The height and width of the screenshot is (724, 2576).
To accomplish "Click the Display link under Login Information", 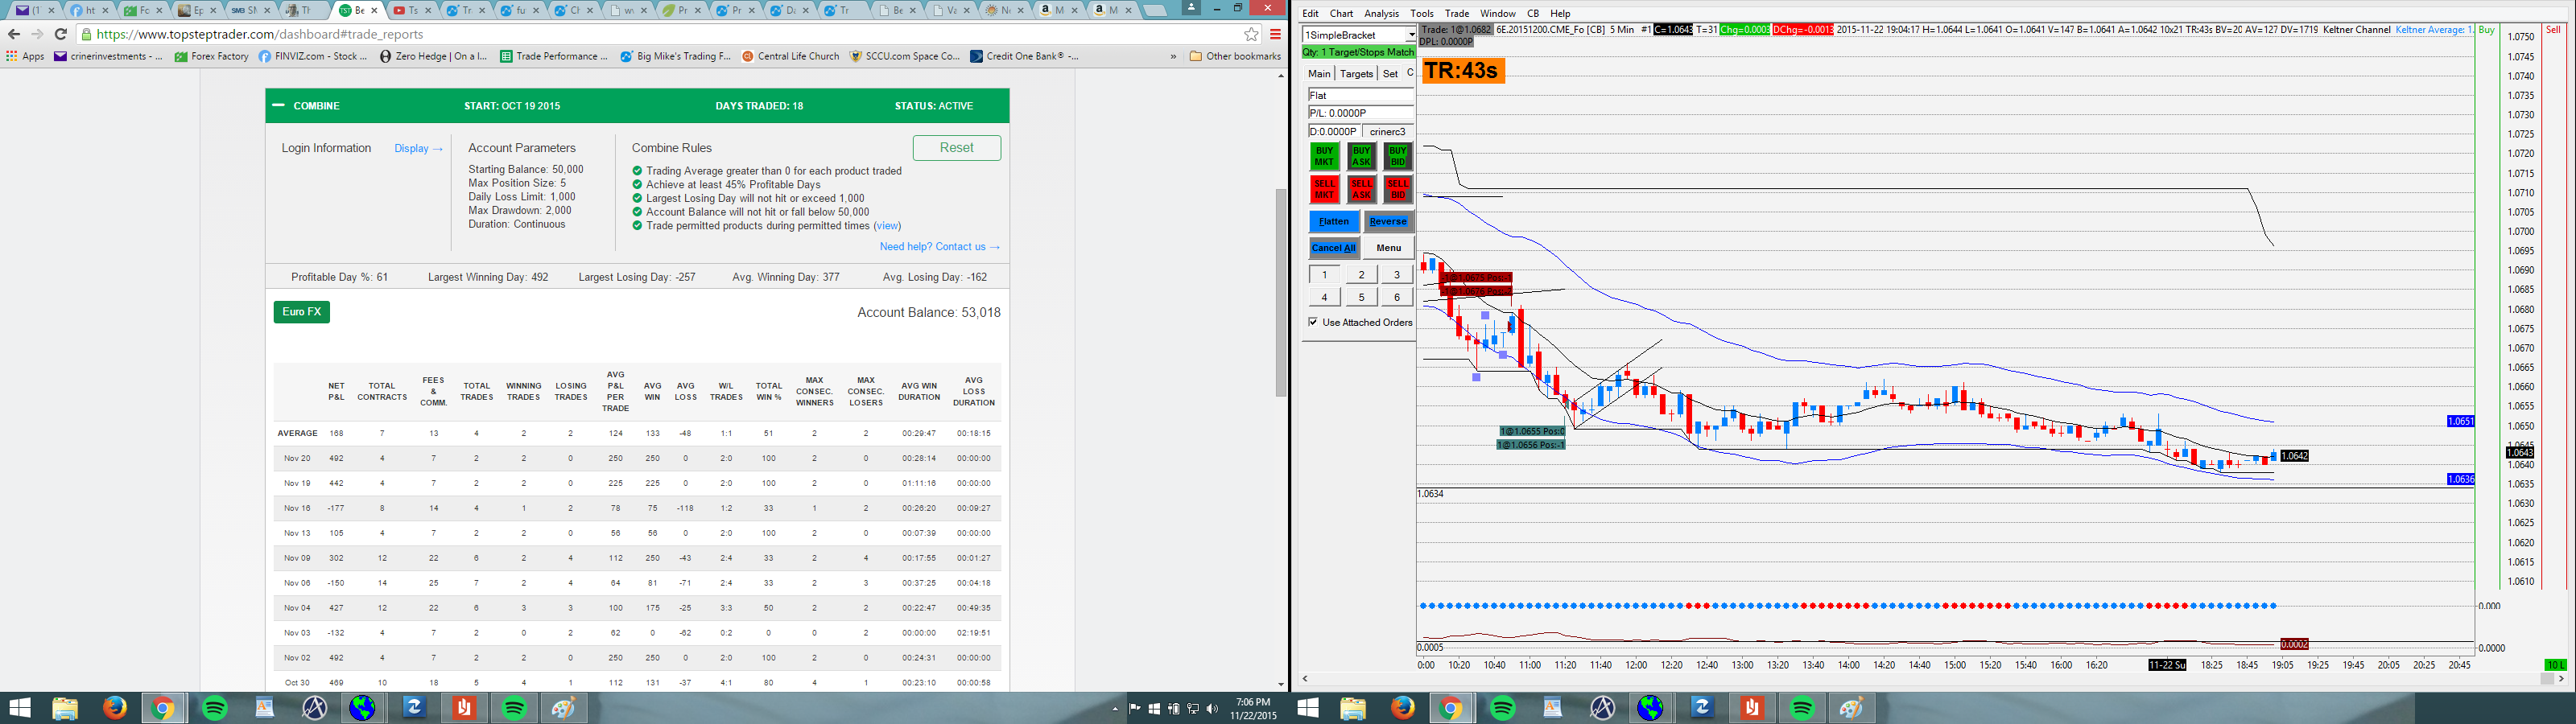I will (x=418, y=148).
